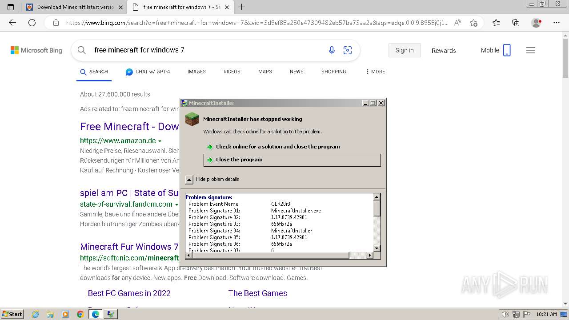Add this page to favorites
Screen dimensions: 569x320
(x=474, y=23)
